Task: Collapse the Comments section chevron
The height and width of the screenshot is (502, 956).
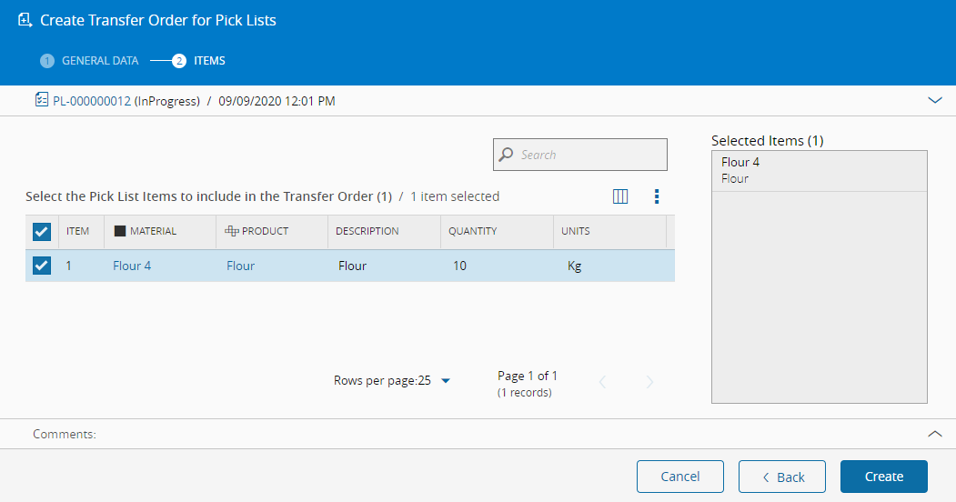Action: click(x=935, y=434)
